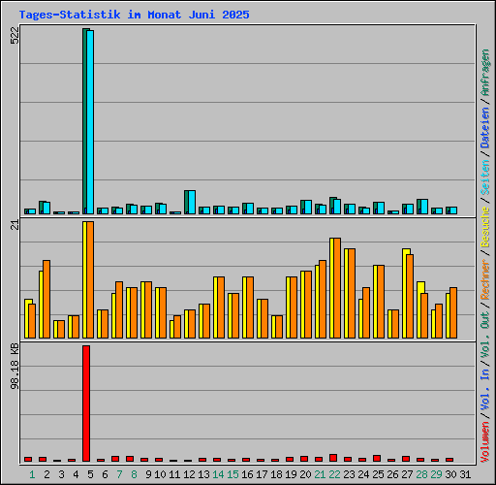
Task: Click the orange bar for day 9
Action: (148, 310)
